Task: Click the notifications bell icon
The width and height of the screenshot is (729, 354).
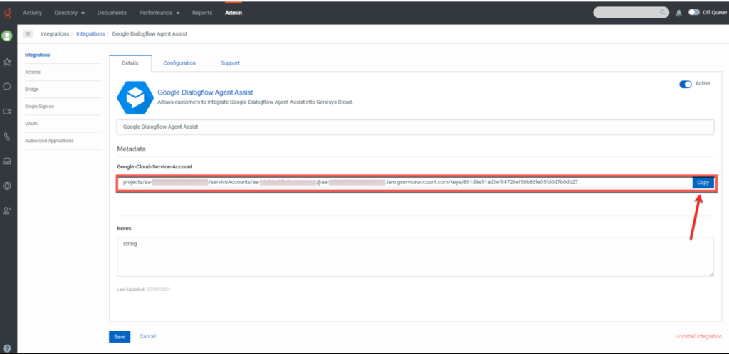Action: pyautogui.click(x=678, y=13)
